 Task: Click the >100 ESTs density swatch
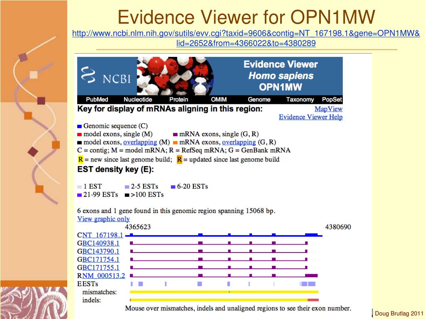[x=127, y=195]
